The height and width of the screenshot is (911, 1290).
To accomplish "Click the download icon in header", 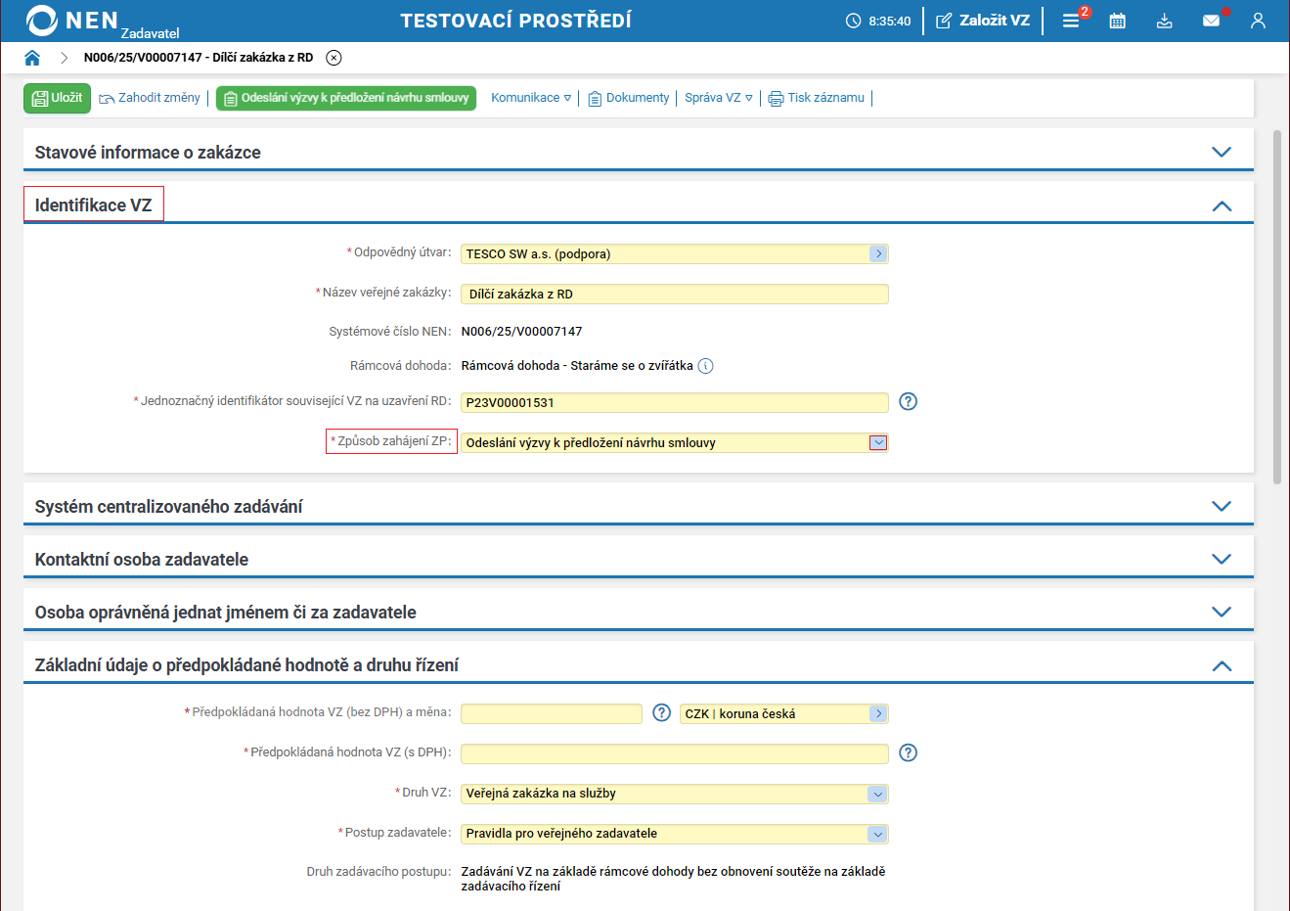I will [x=1164, y=21].
